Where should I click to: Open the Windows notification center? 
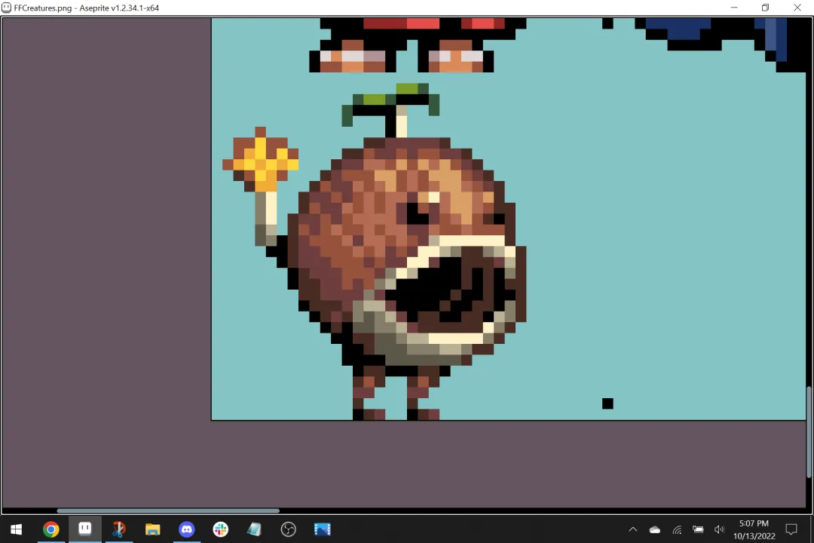click(x=791, y=529)
